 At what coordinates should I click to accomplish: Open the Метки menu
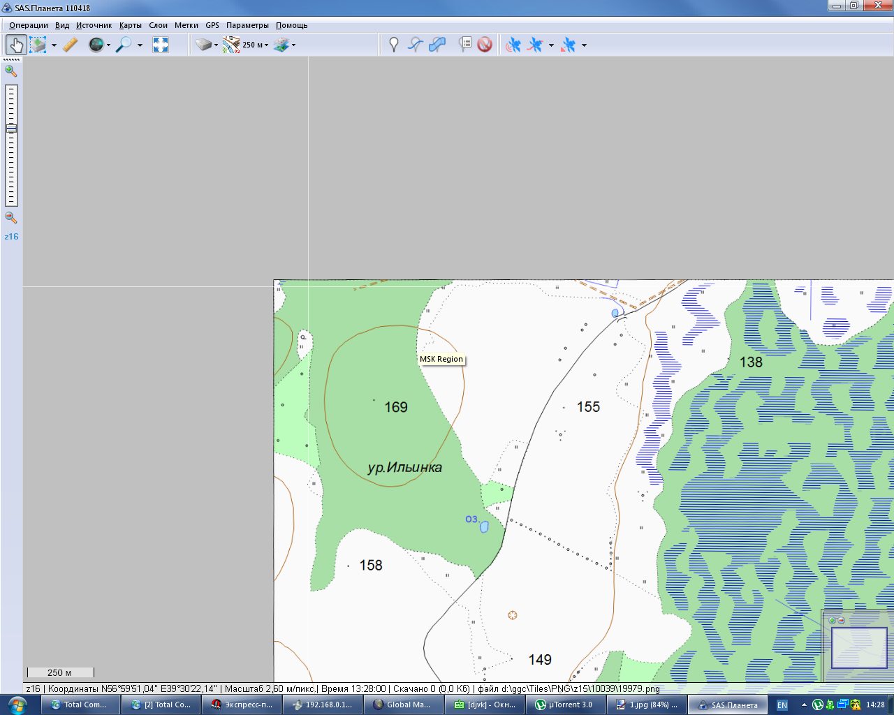[x=186, y=25]
